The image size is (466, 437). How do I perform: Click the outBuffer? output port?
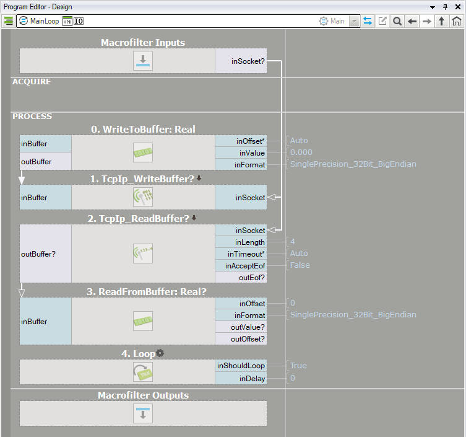45,254
